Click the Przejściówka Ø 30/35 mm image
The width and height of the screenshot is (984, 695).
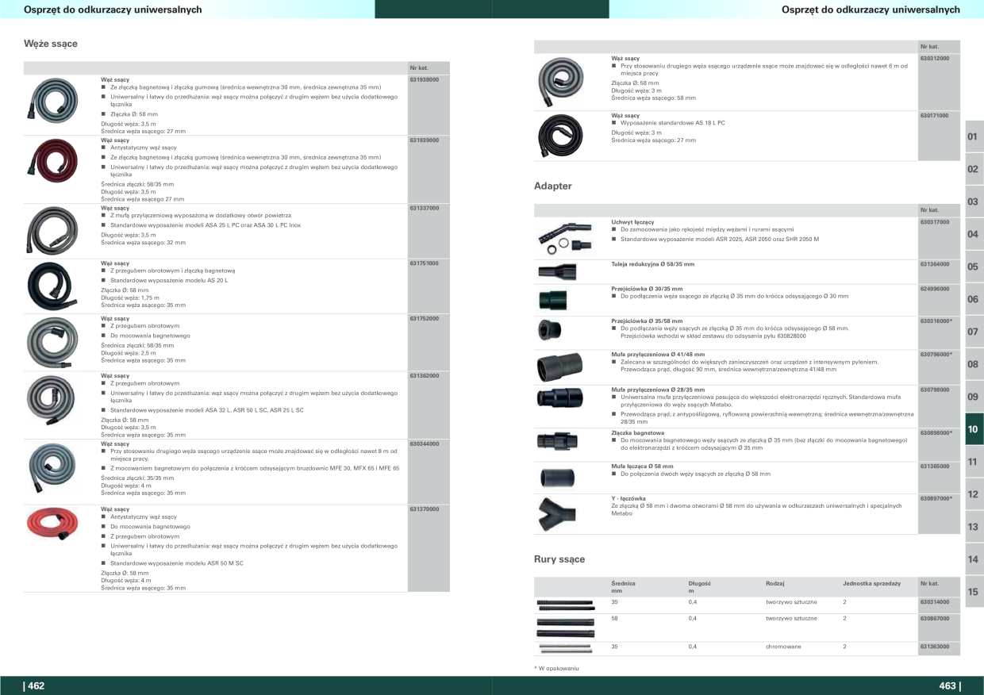pyautogui.click(x=554, y=299)
